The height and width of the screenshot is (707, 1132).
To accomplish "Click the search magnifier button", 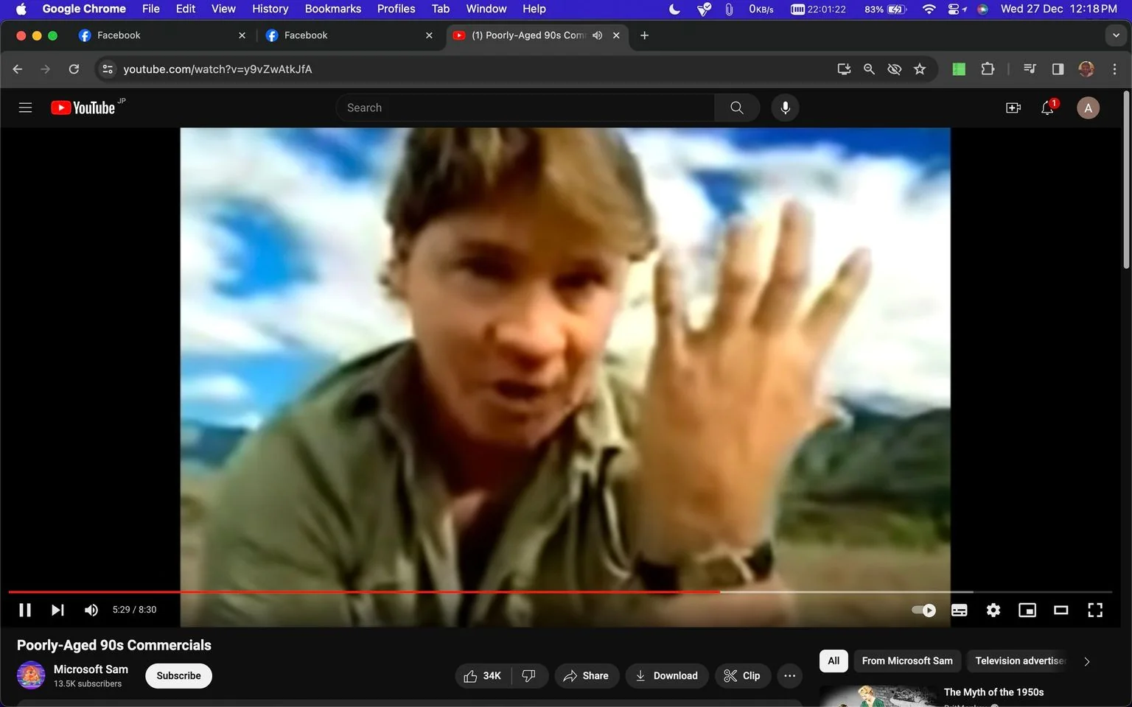I will click(736, 108).
